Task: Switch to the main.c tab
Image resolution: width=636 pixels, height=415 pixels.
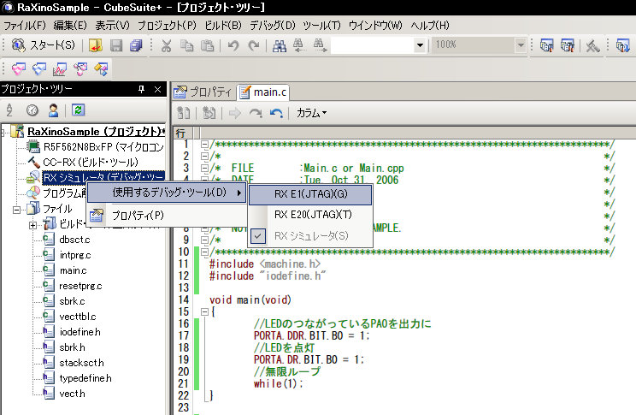Action: 262,92
